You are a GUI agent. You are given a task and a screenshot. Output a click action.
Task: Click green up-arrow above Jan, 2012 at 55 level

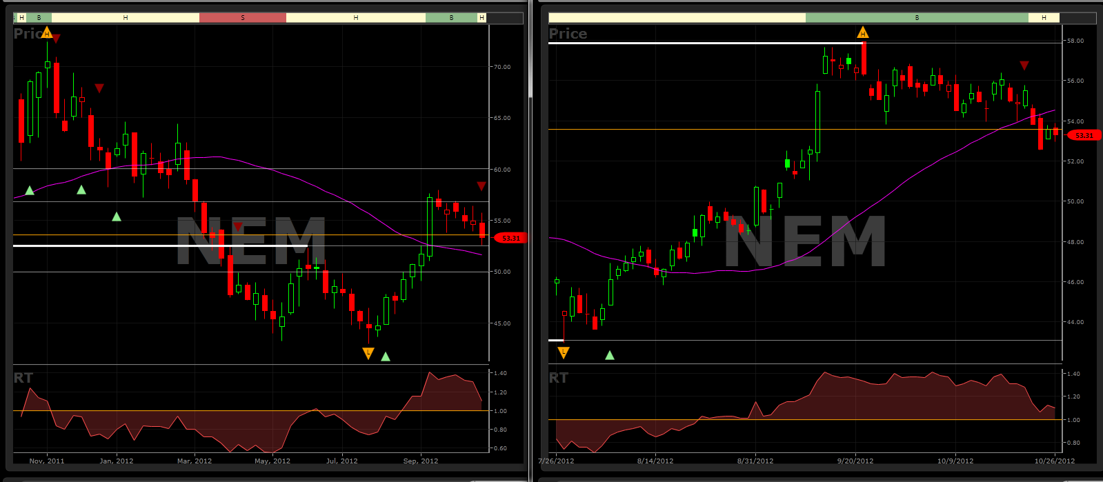pos(117,217)
